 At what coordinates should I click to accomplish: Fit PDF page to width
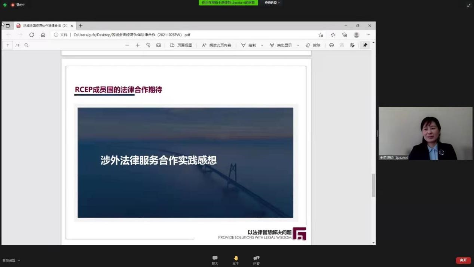pyautogui.click(x=159, y=45)
